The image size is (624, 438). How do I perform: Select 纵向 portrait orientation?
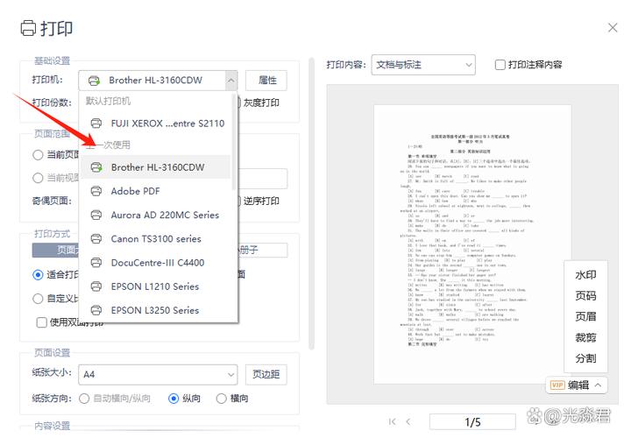(174, 399)
